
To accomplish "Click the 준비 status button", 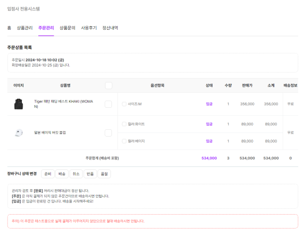I will click(x=48, y=174).
